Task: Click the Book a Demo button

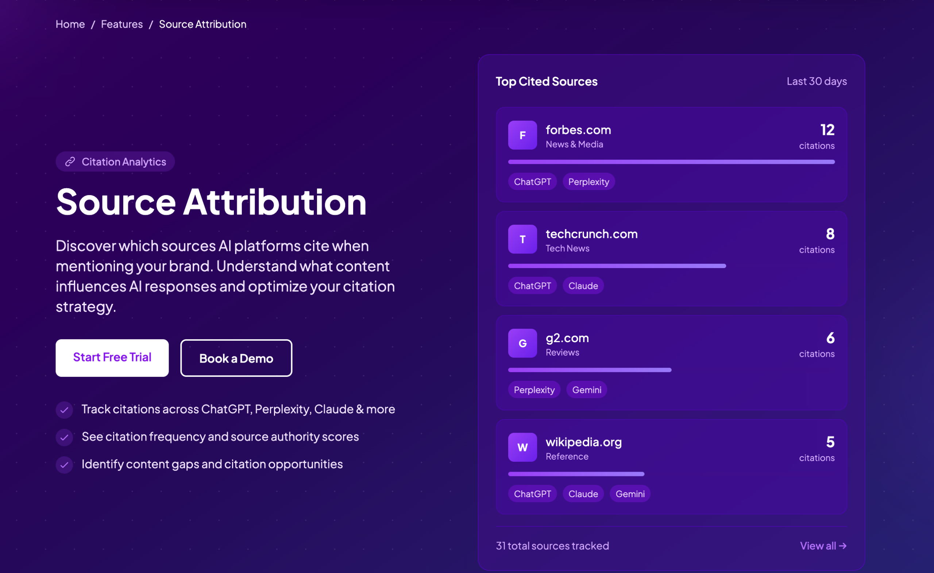Action: point(236,358)
